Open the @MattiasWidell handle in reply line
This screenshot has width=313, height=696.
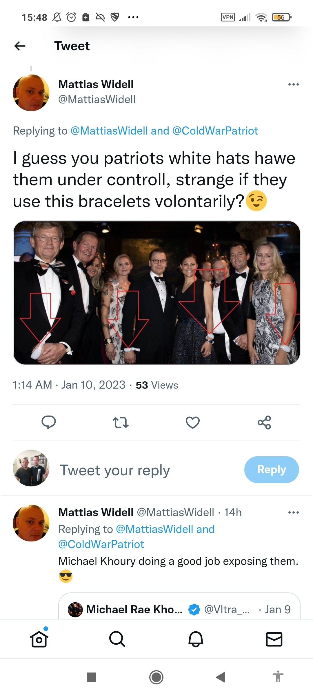[109, 131]
